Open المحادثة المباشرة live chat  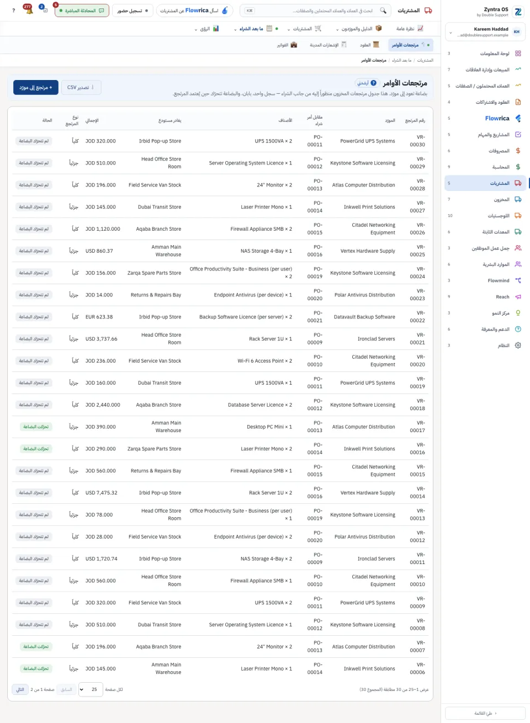pyautogui.click(x=82, y=10)
